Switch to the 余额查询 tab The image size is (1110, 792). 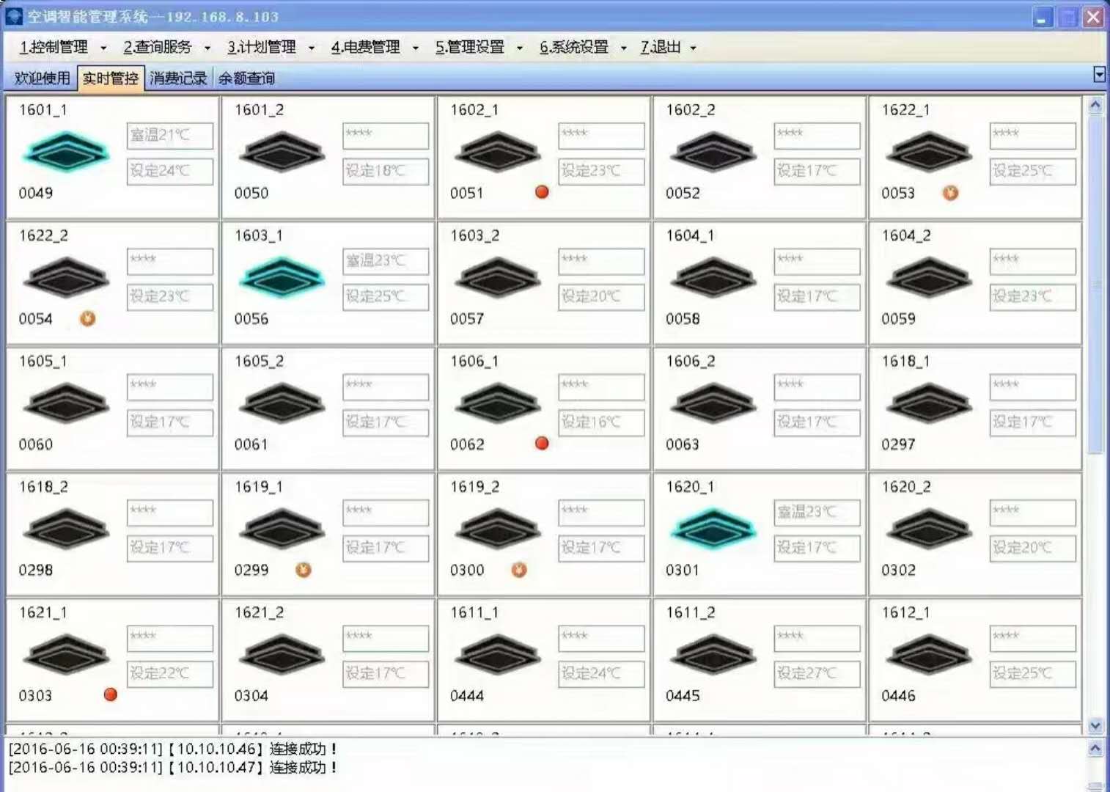tap(246, 78)
